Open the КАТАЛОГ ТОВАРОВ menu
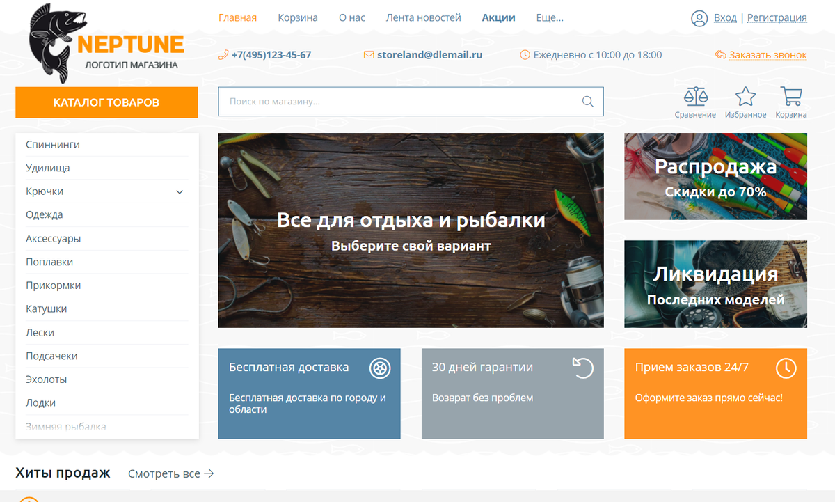Screen dimensions: 835x502 coord(106,102)
